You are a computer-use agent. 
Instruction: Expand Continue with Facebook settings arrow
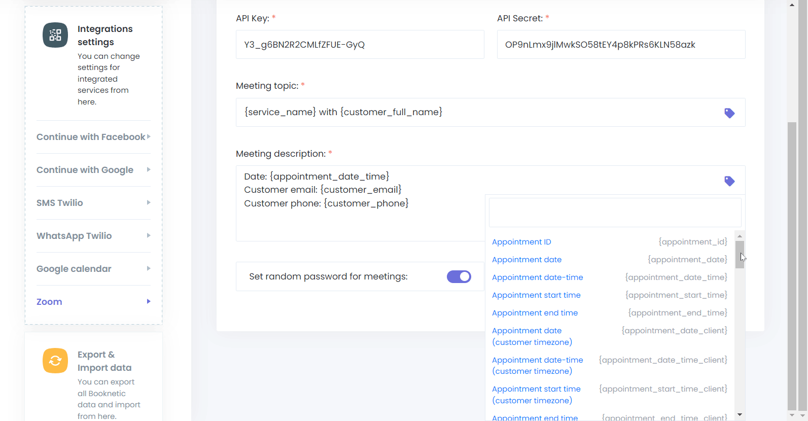[149, 137]
